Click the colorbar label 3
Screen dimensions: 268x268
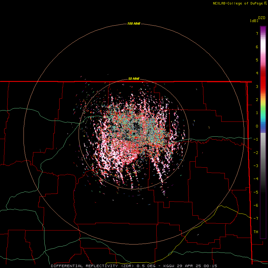(x=257, y=86)
